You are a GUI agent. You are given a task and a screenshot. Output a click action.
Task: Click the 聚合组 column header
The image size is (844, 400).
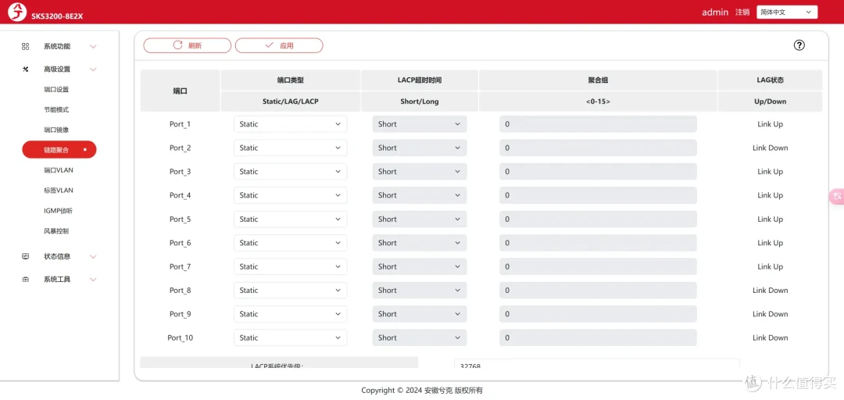tap(598, 80)
